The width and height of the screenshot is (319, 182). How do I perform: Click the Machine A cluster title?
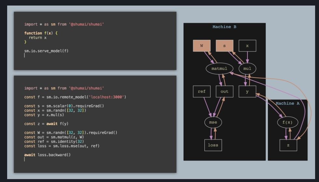pos(287,103)
